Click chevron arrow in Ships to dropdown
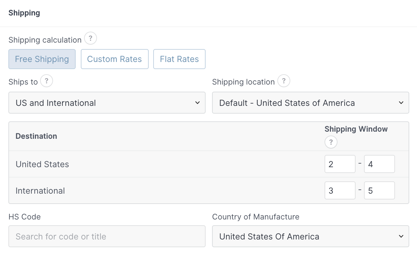This screenshot has width=417, height=264. [198, 103]
